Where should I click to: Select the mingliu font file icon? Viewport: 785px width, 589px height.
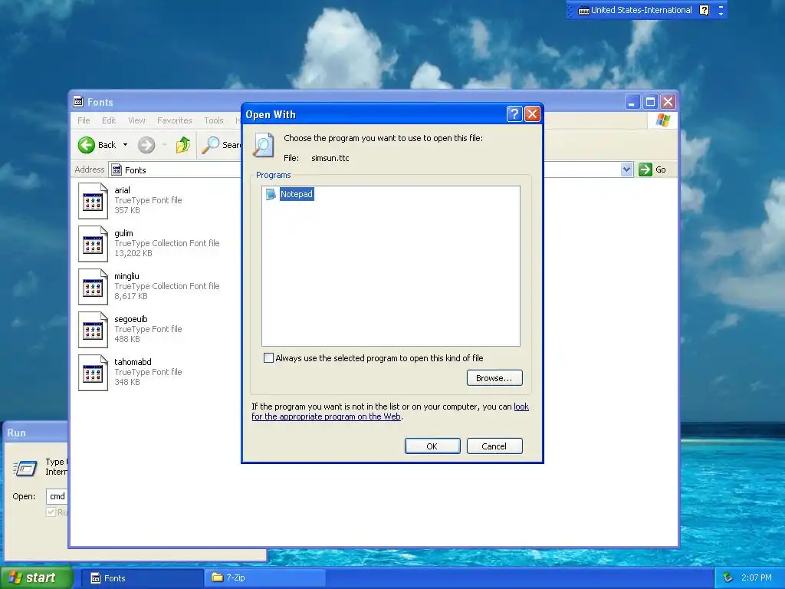[x=93, y=287]
